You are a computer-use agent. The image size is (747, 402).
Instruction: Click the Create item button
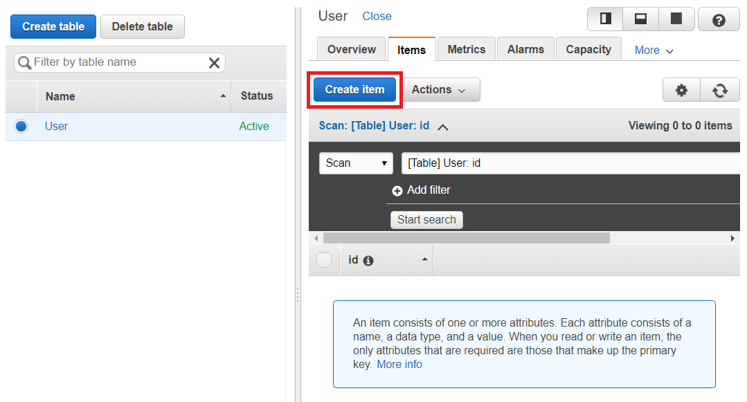(354, 89)
